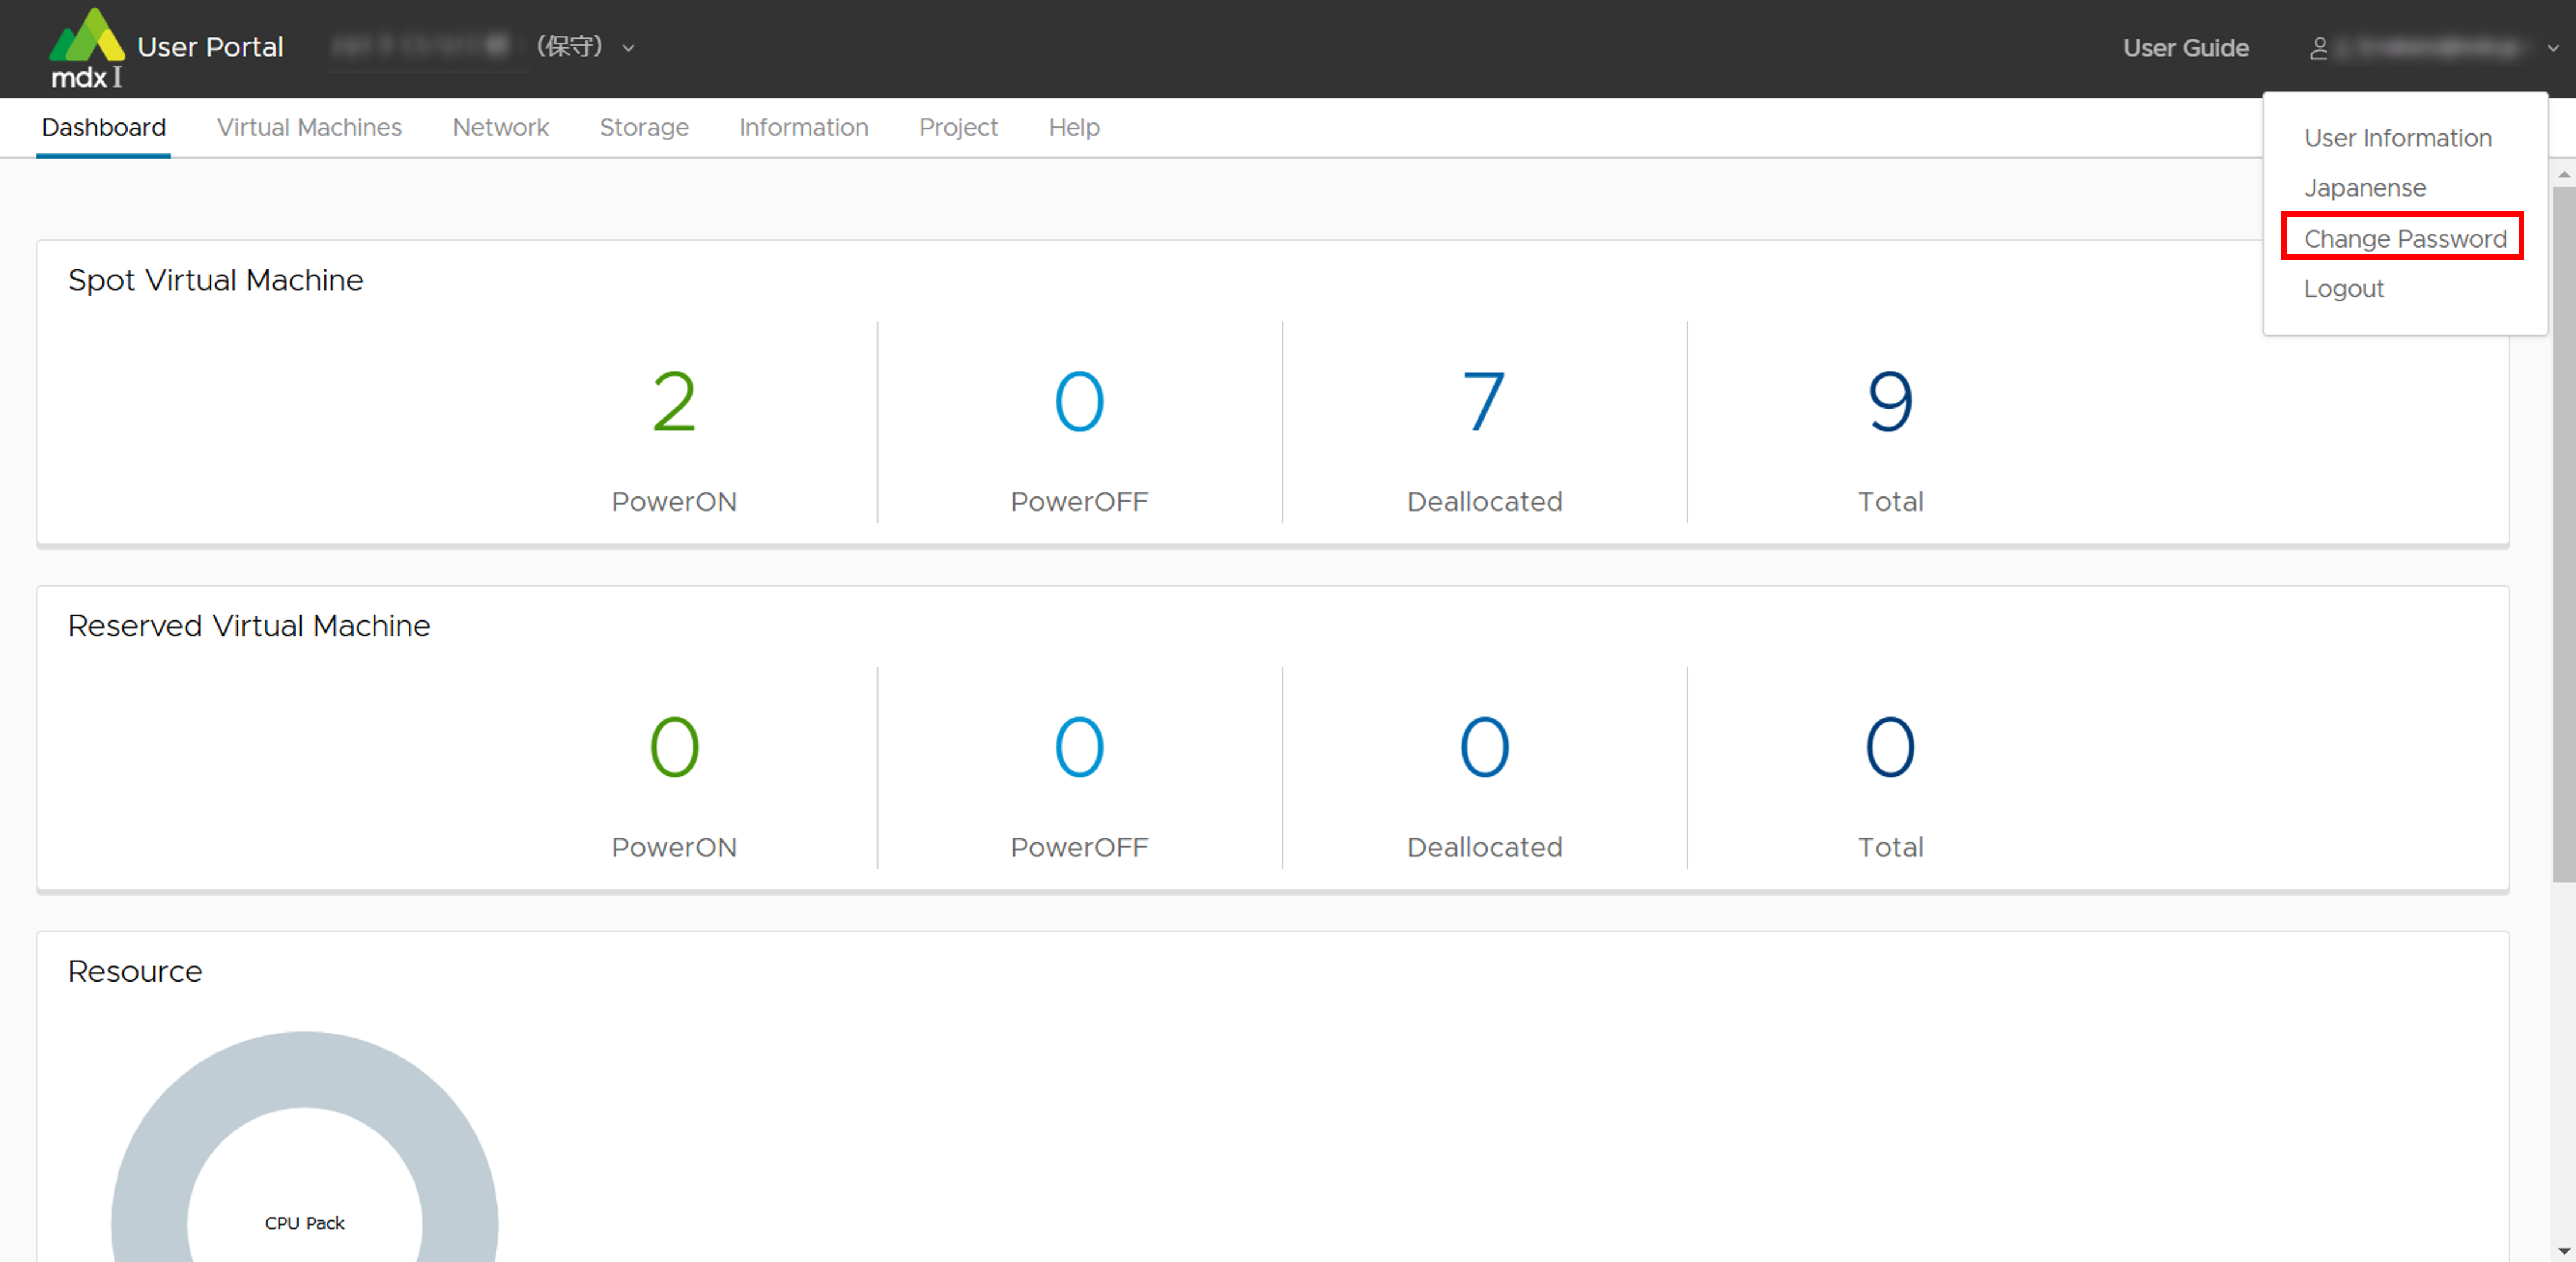Expand the project selector chevron
Screen dimensions: 2576x1262
pos(629,48)
